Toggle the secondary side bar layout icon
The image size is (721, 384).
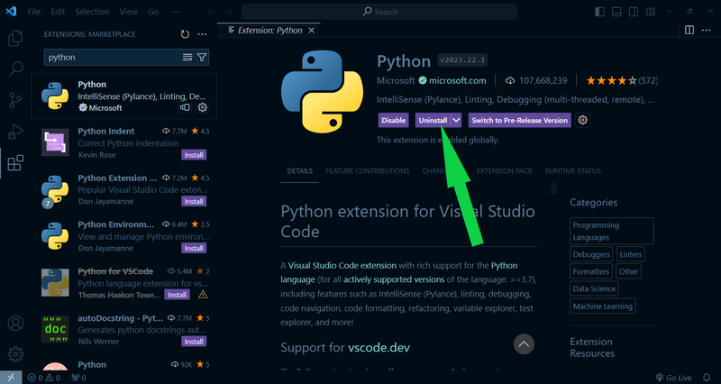[x=634, y=12]
